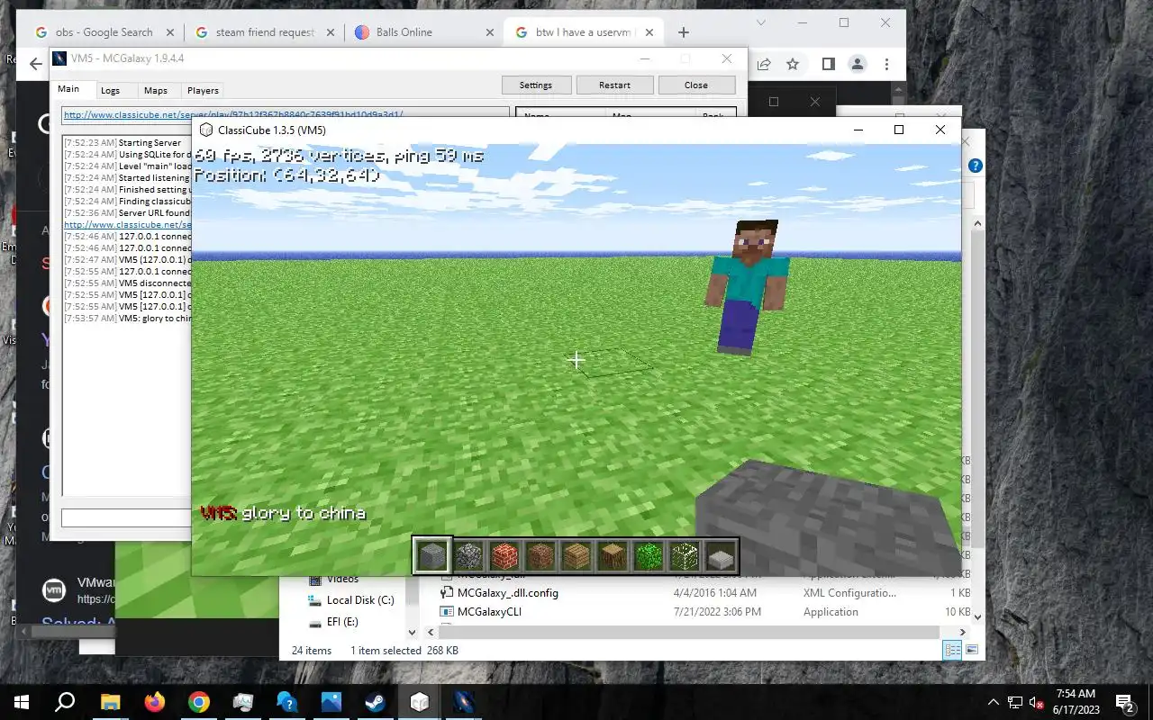Switch Explorer to large icons view
The height and width of the screenshot is (720, 1153).
tap(972, 650)
